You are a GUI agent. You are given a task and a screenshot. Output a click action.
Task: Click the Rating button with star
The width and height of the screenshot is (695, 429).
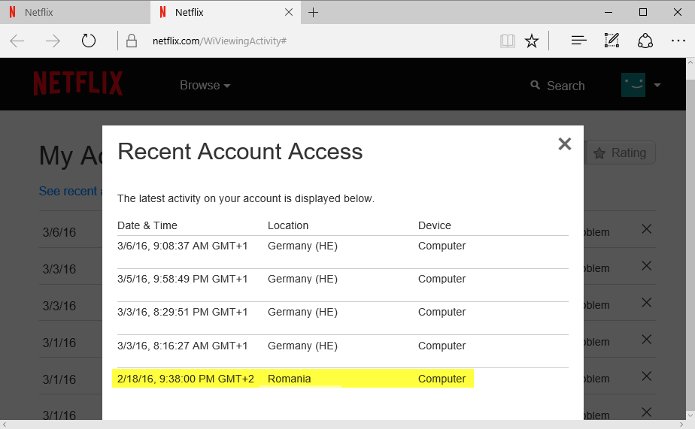click(x=620, y=153)
